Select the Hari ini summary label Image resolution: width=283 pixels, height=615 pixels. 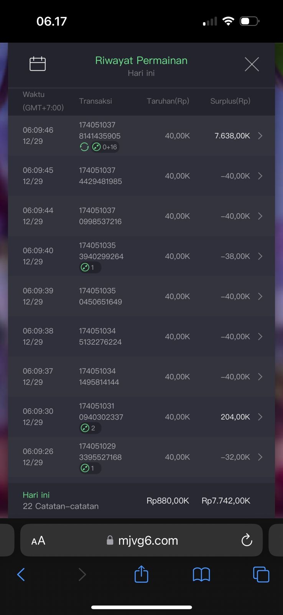(36, 495)
